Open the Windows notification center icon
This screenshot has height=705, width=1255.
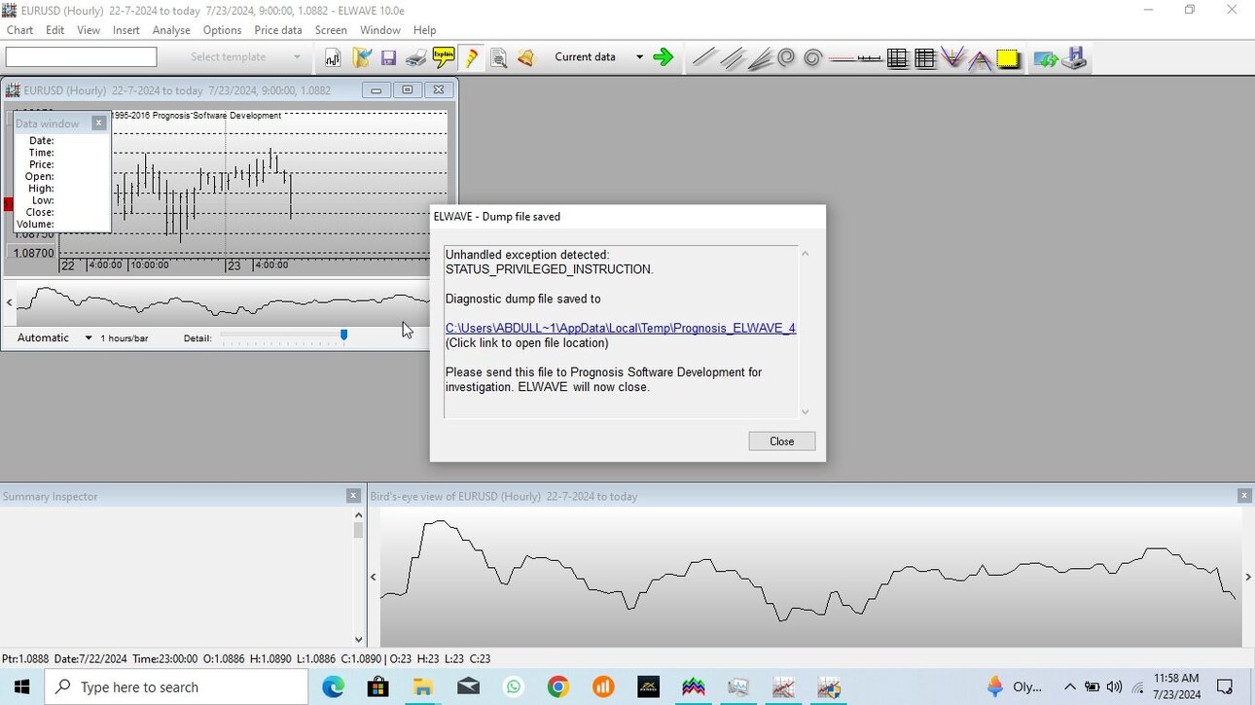point(1226,687)
